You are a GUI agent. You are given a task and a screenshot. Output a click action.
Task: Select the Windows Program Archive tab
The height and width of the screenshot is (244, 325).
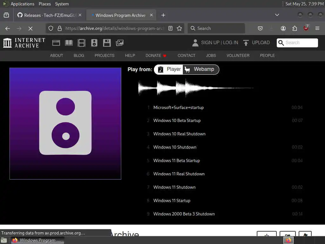(121, 15)
